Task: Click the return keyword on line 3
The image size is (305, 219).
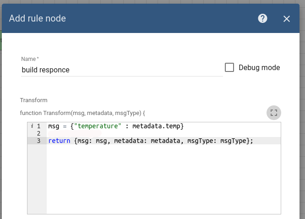Action: tap(59, 141)
